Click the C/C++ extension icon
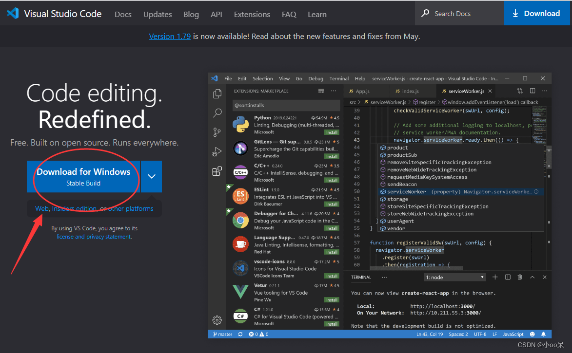 [x=241, y=172]
